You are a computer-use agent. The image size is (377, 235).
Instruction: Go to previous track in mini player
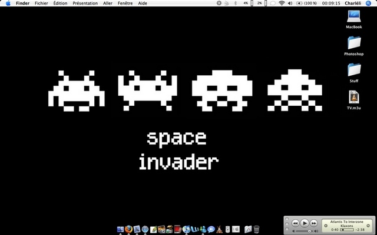[295, 223]
